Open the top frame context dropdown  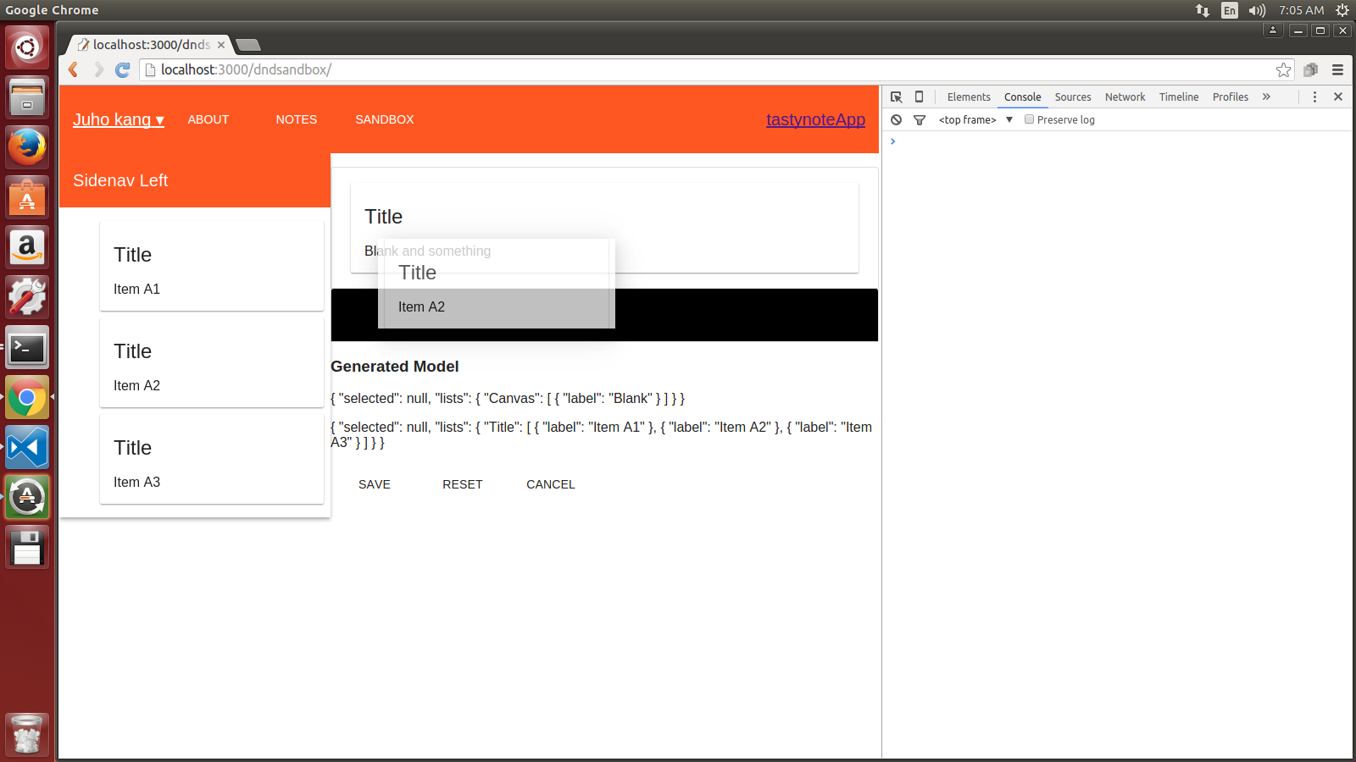(975, 119)
